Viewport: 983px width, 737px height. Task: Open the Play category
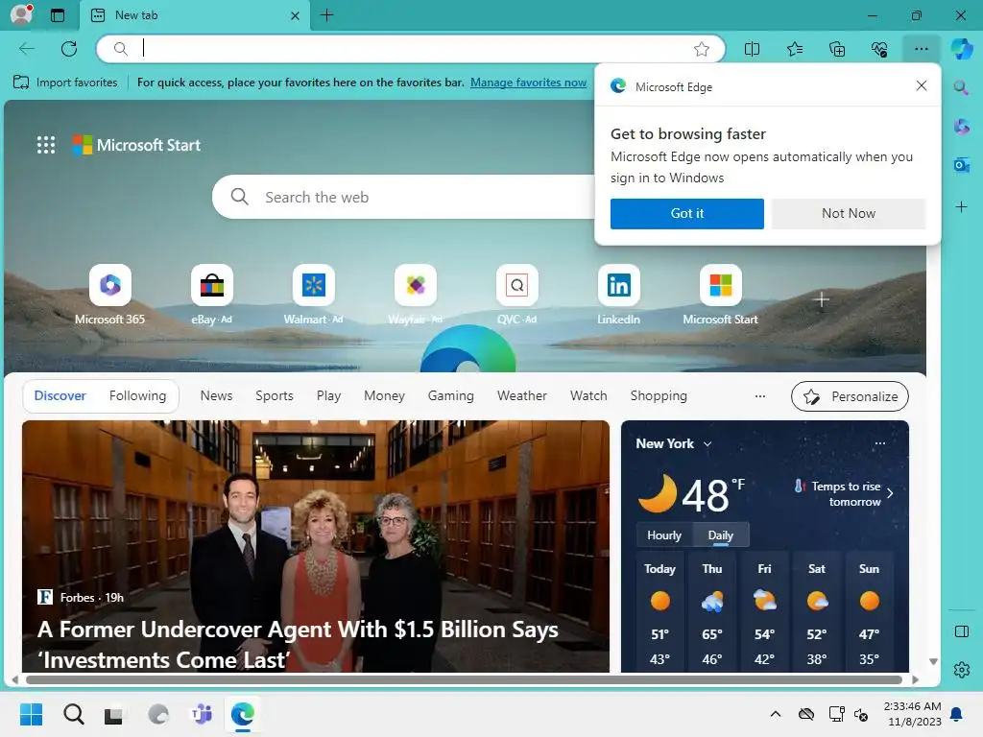pos(328,395)
